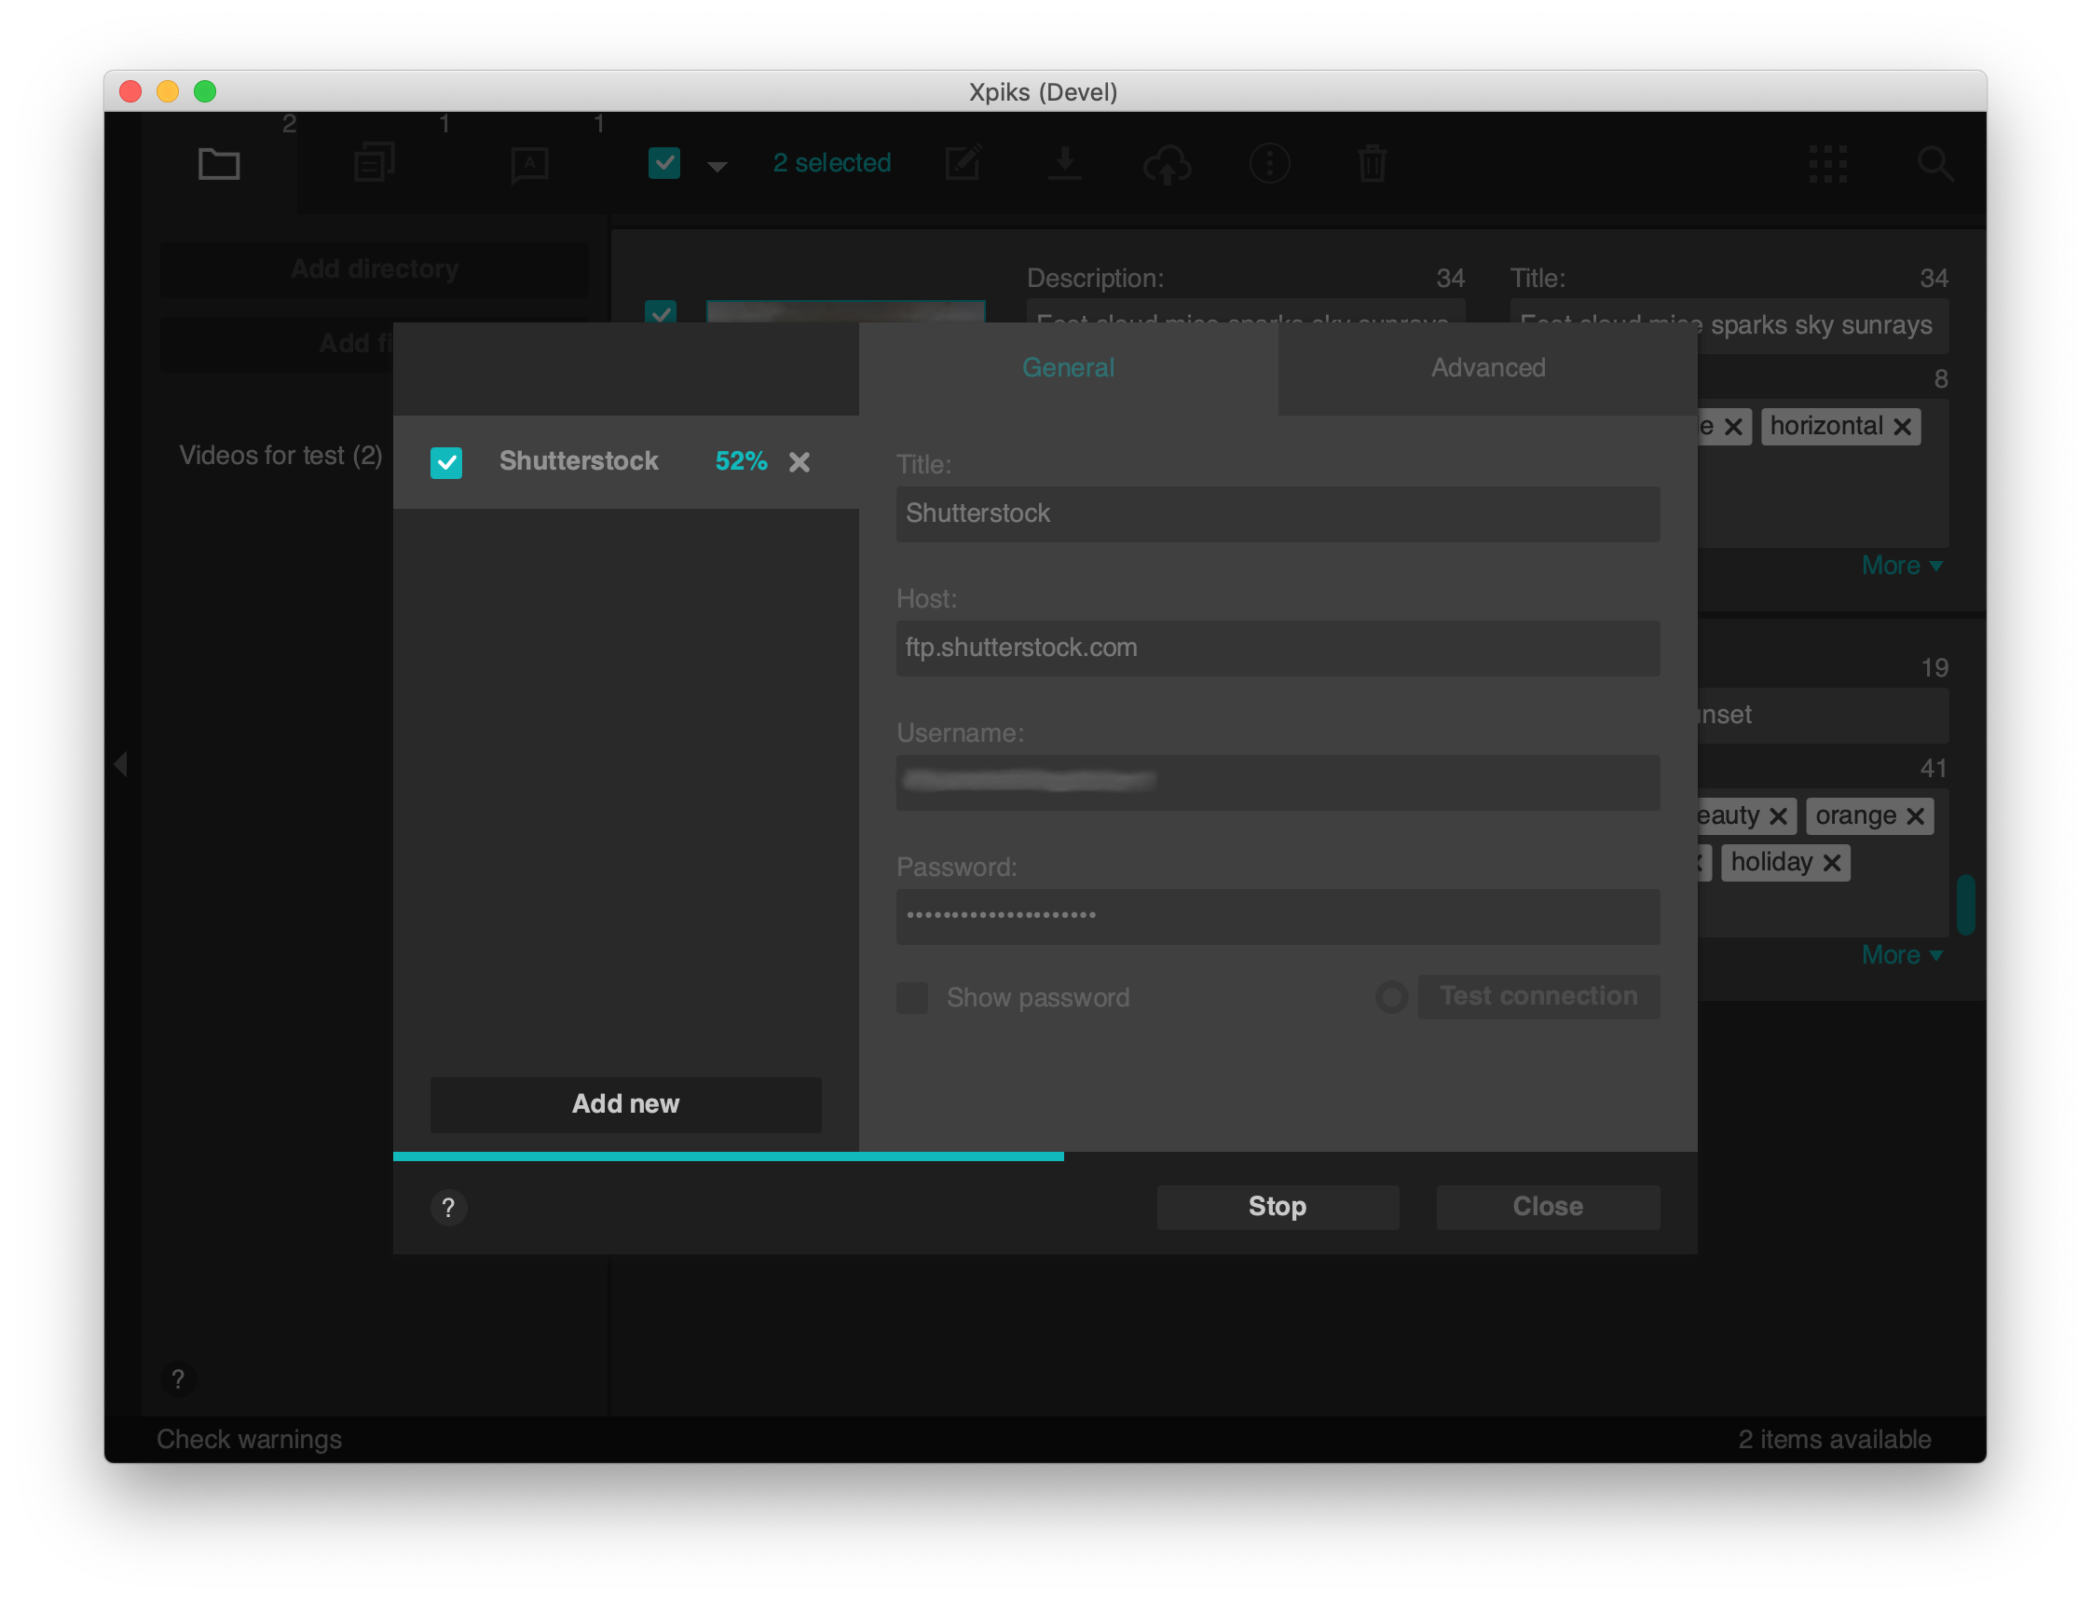This screenshot has height=1601, width=2091.
Task: Select the upload to cloud icon
Action: pos(1167,164)
